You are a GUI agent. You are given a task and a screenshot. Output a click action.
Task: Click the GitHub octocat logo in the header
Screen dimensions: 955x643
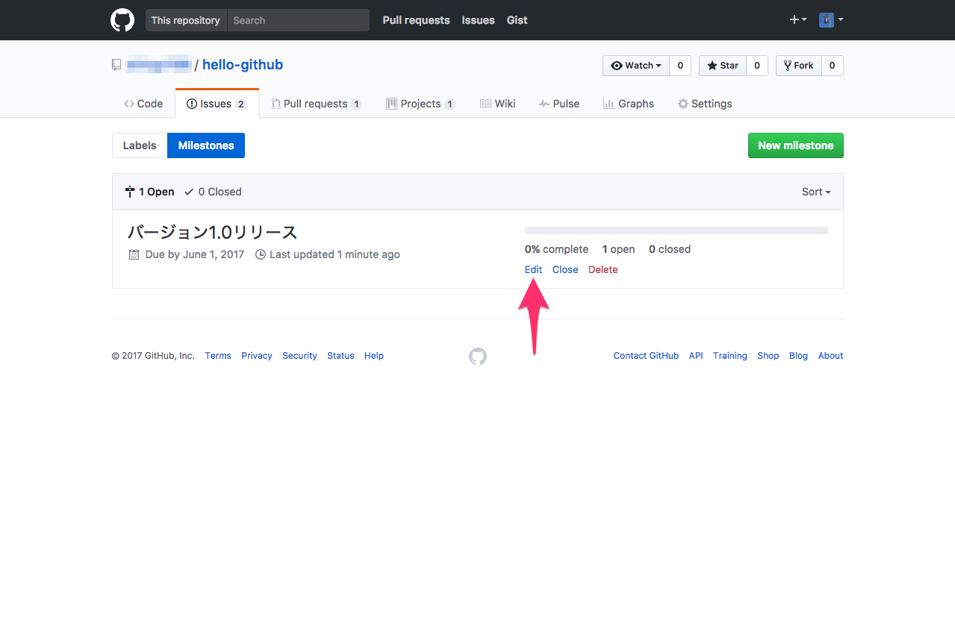(x=122, y=20)
